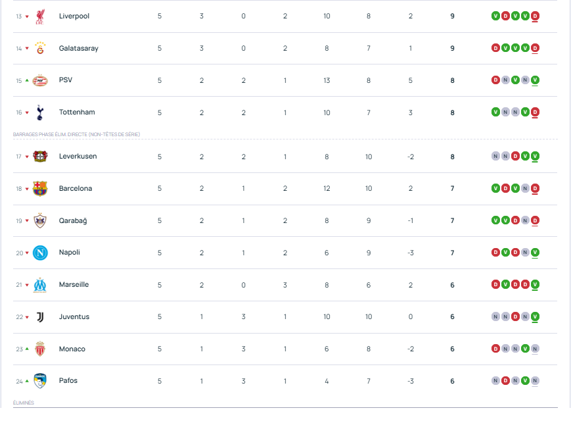The height and width of the screenshot is (427, 571).
Task: Select Liverpool's latest match result badge
Action: click(x=535, y=16)
